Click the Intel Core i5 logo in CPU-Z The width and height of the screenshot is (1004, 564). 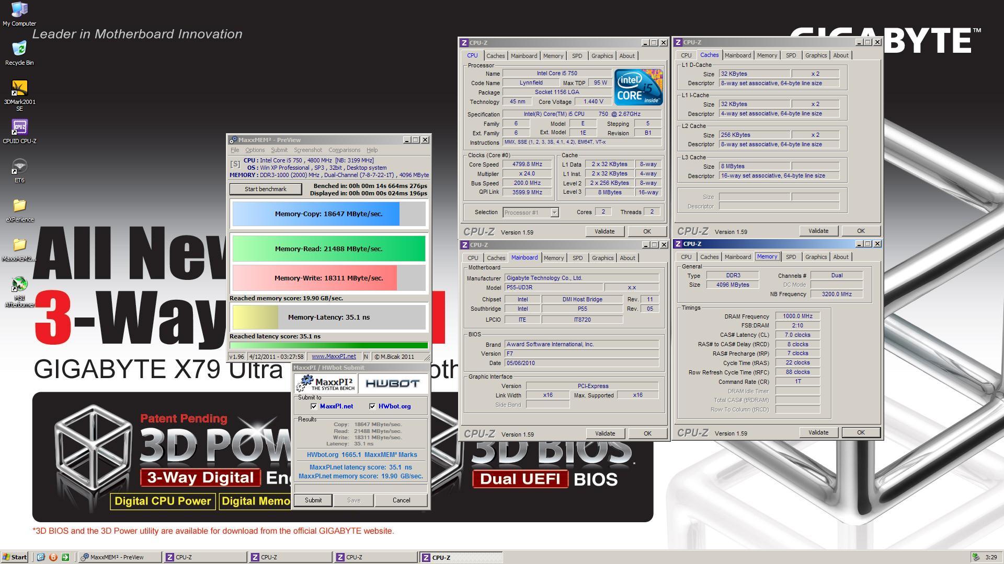638,87
